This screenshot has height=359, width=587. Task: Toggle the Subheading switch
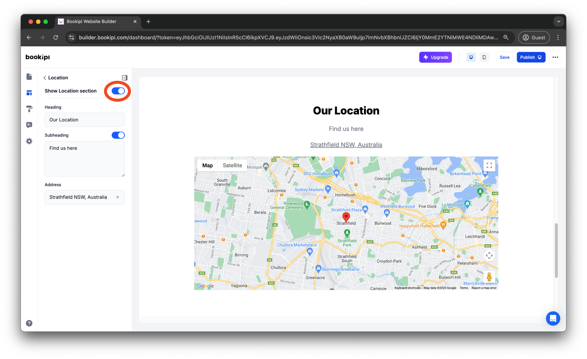(118, 135)
